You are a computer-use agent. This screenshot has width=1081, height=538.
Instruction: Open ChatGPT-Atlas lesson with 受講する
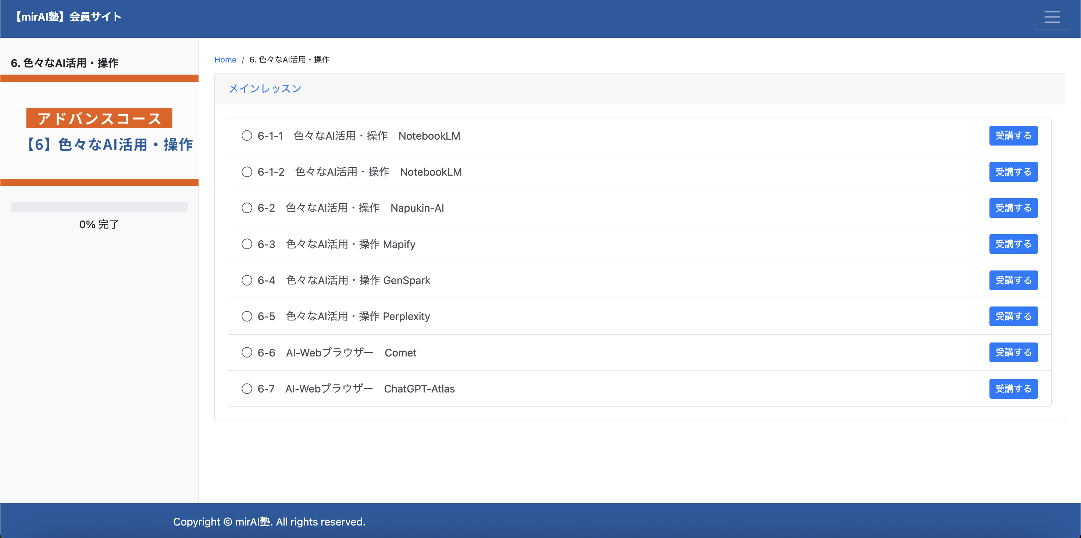point(1013,389)
